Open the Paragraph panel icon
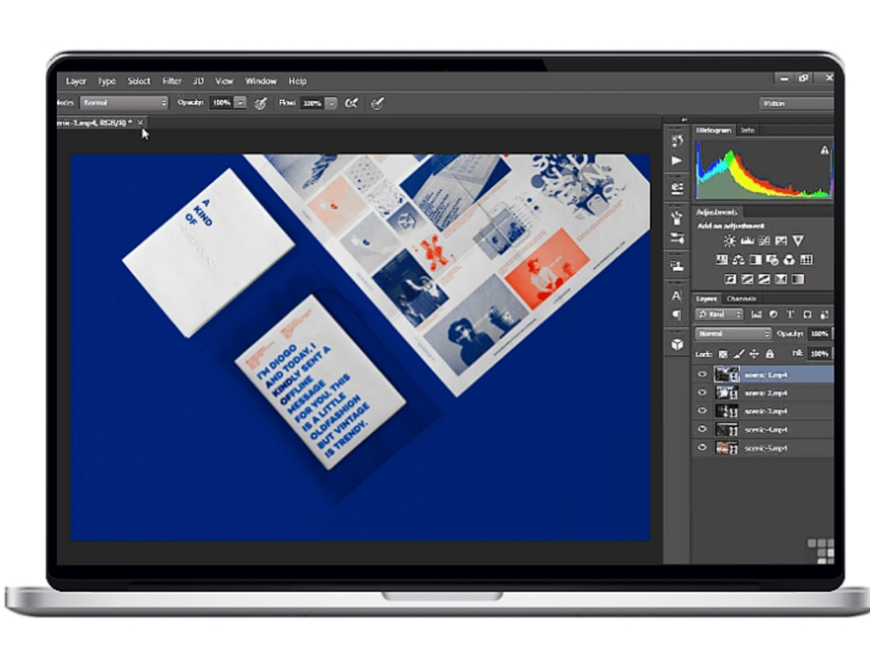This screenshot has width=870, height=652. point(677,315)
